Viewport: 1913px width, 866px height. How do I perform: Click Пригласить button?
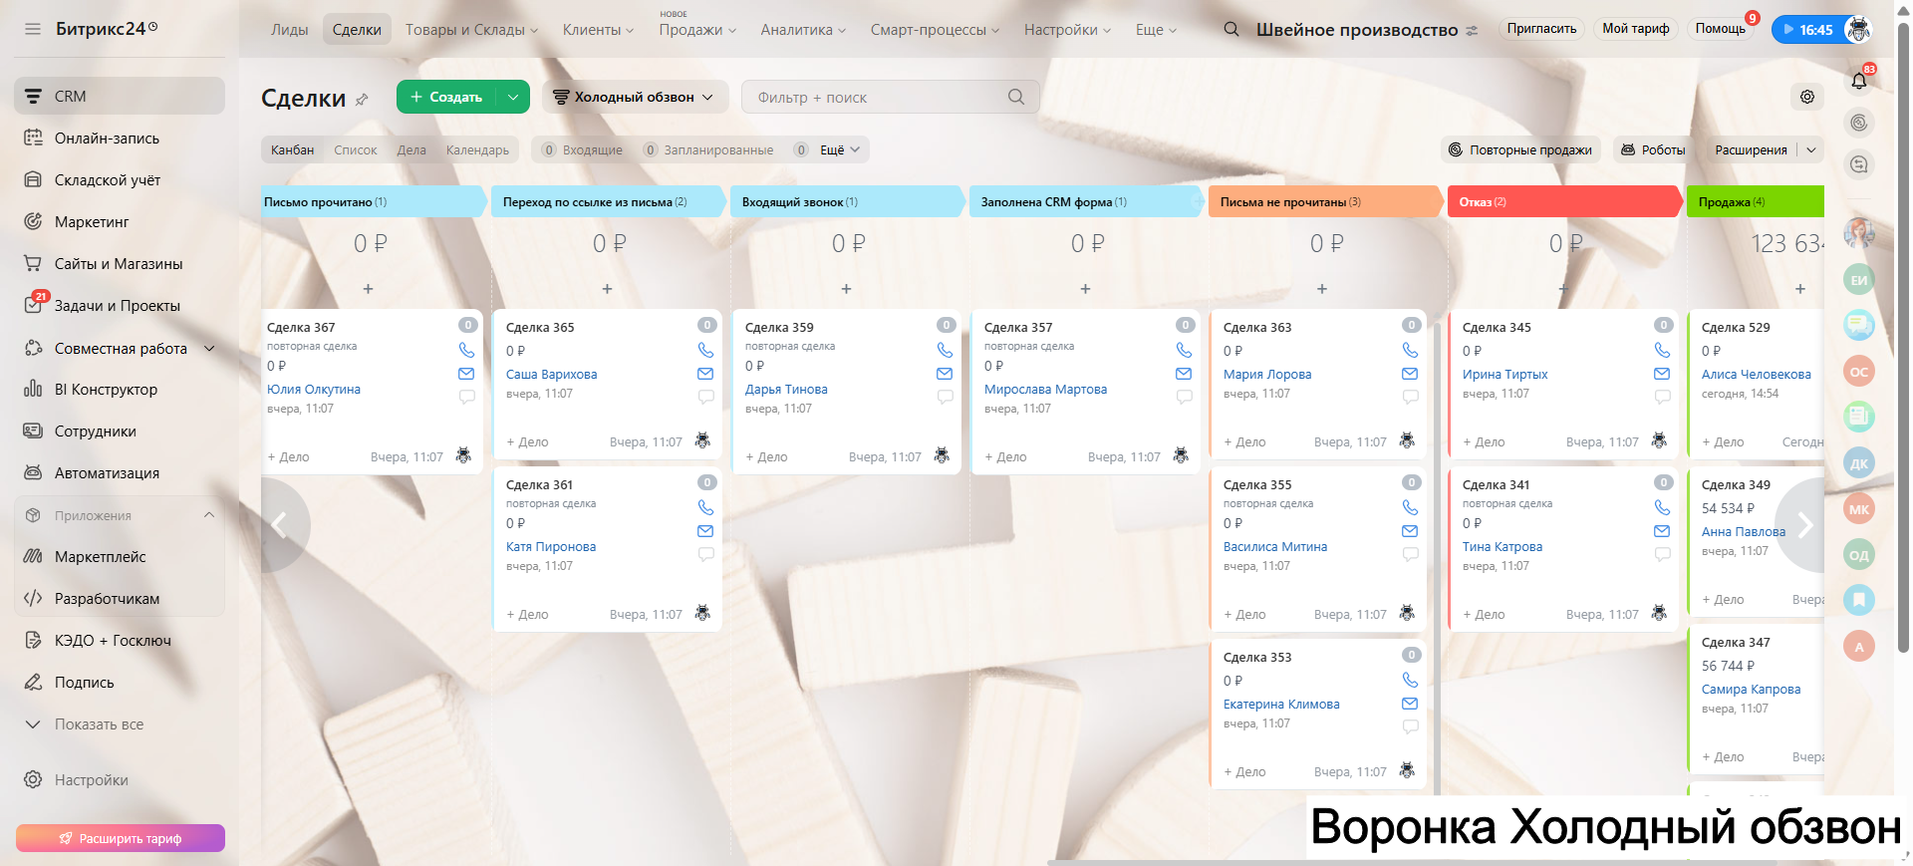(1541, 29)
